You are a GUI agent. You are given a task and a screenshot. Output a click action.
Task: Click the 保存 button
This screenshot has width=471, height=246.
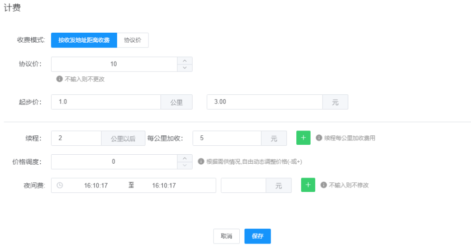point(258,236)
